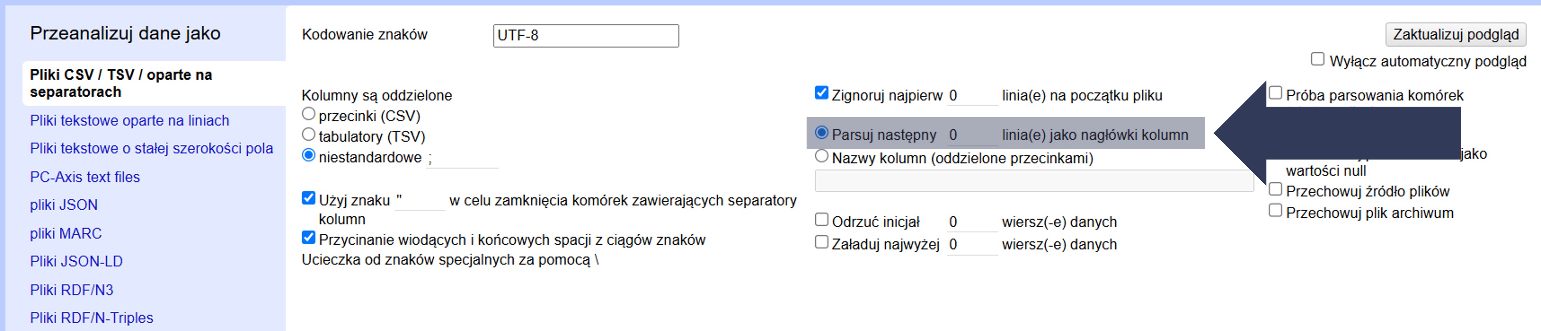Viewport: 1541px width, 331px height.
Task: Switch to pliki JSON parser
Action: click(63, 205)
